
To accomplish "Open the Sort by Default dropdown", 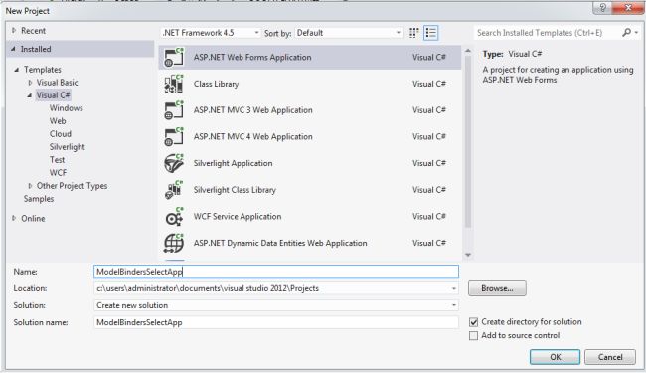I will click(349, 33).
